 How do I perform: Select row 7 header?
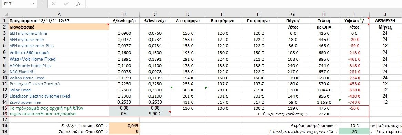4,59
